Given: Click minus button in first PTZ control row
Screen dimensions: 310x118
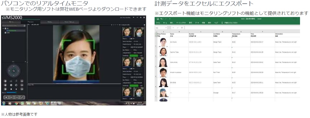Looking at the screenshot, I should click(22, 81).
